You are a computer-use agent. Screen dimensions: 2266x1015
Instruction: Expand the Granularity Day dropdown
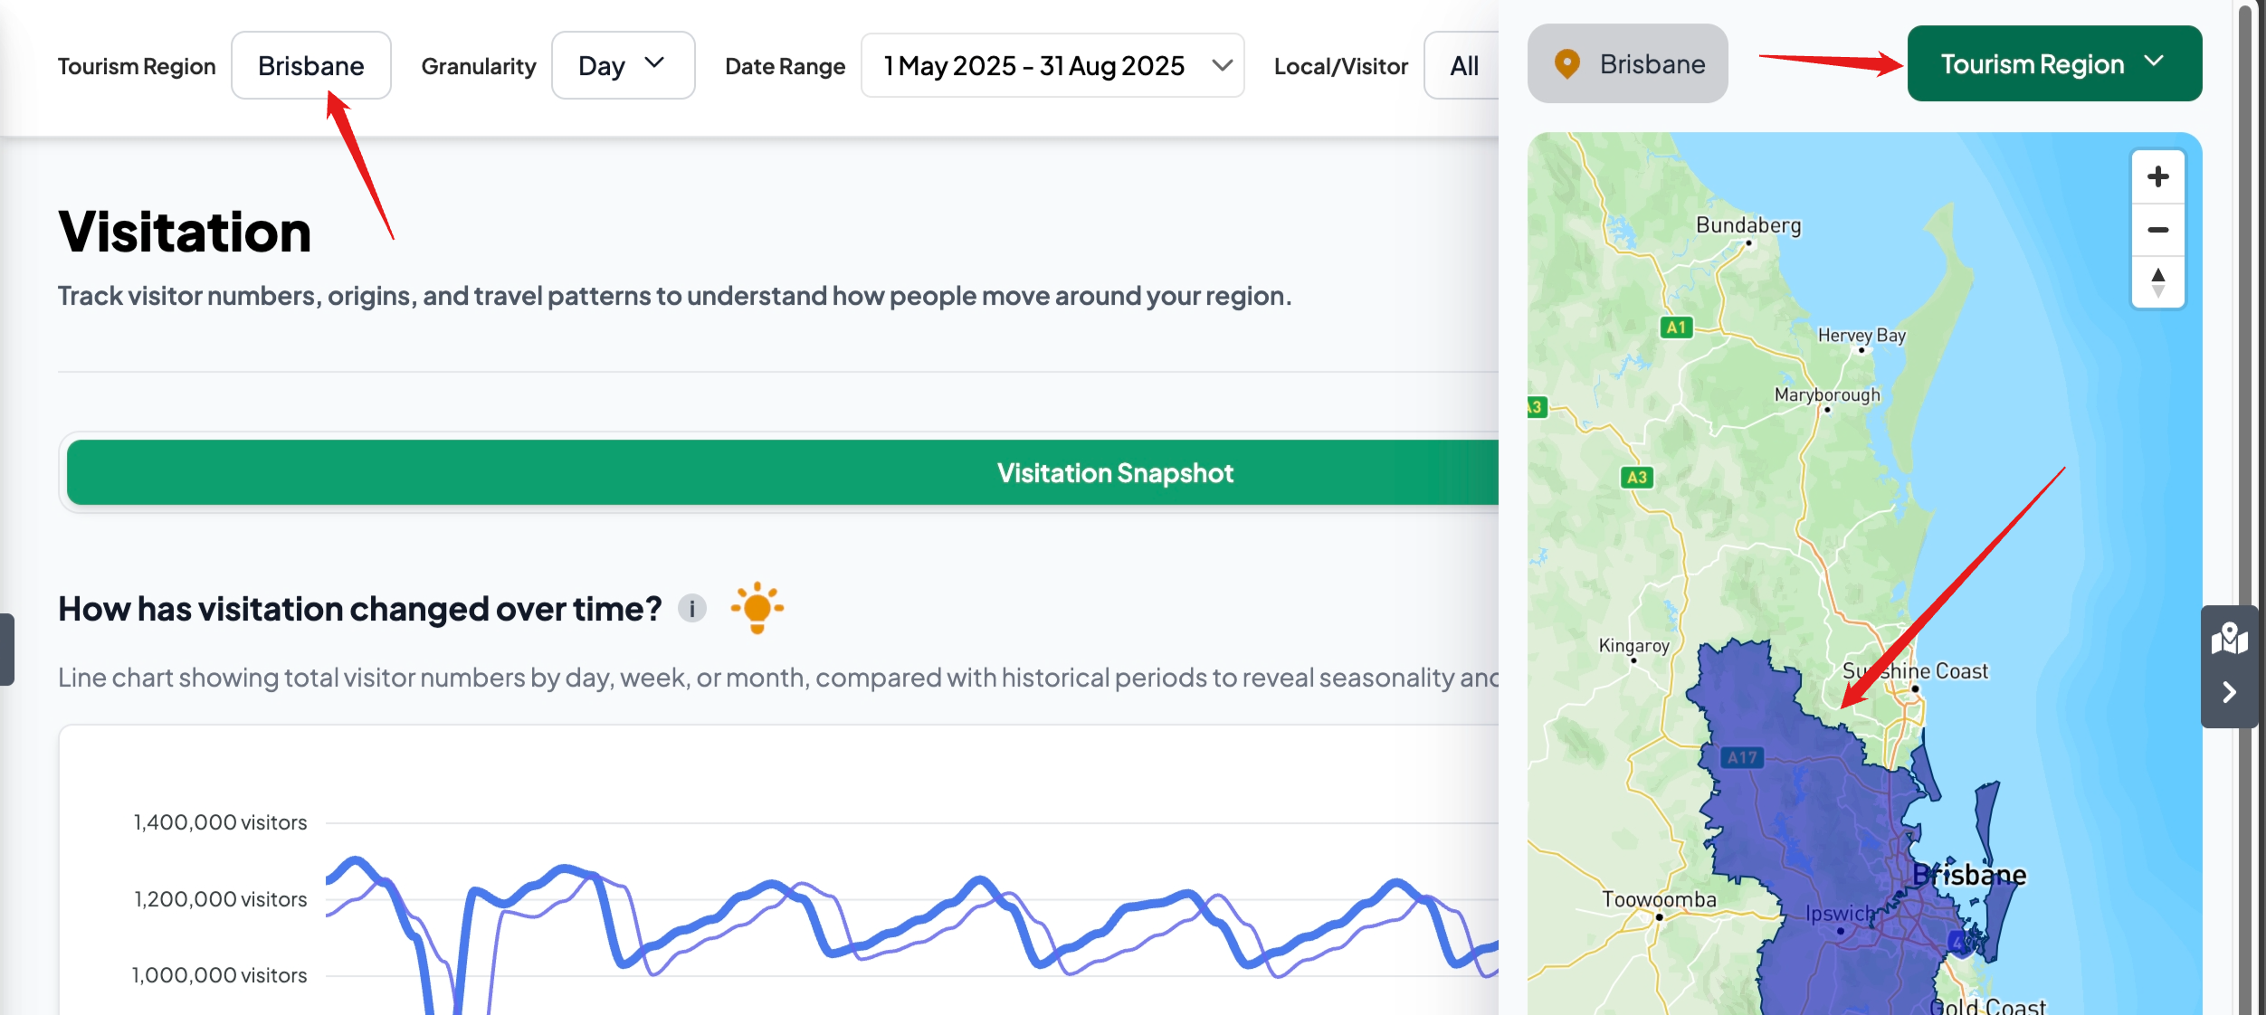click(x=623, y=66)
